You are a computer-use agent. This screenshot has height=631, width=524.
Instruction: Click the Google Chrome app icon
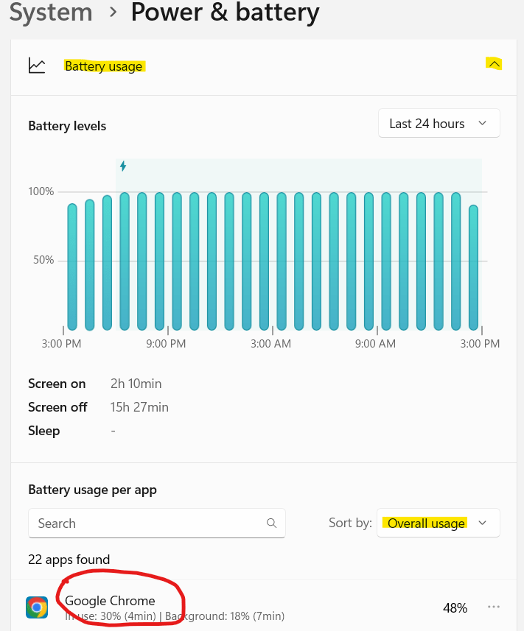coord(37,607)
